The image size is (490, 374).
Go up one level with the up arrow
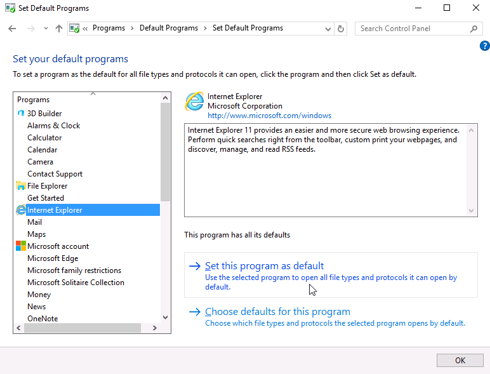point(59,29)
